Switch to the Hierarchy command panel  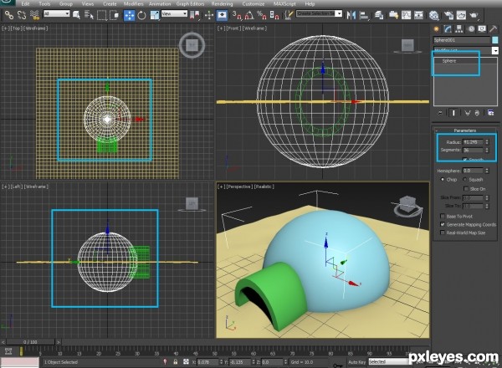coord(459,29)
